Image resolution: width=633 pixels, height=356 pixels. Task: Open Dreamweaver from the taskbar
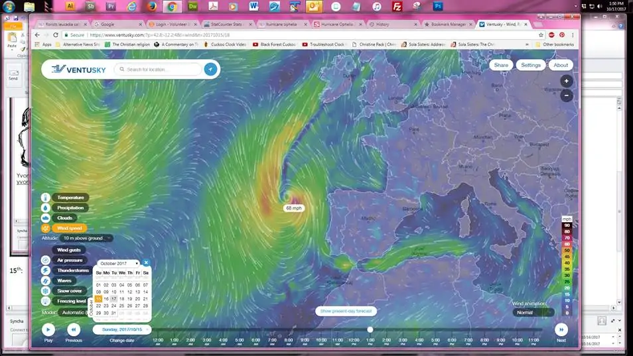click(x=193, y=6)
